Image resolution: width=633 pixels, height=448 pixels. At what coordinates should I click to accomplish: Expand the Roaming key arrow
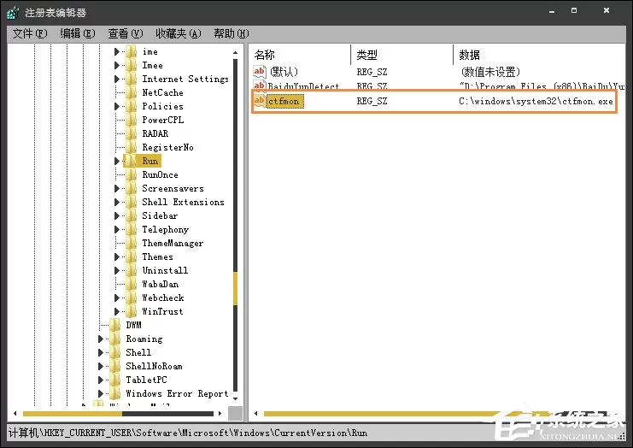pyautogui.click(x=101, y=339)
